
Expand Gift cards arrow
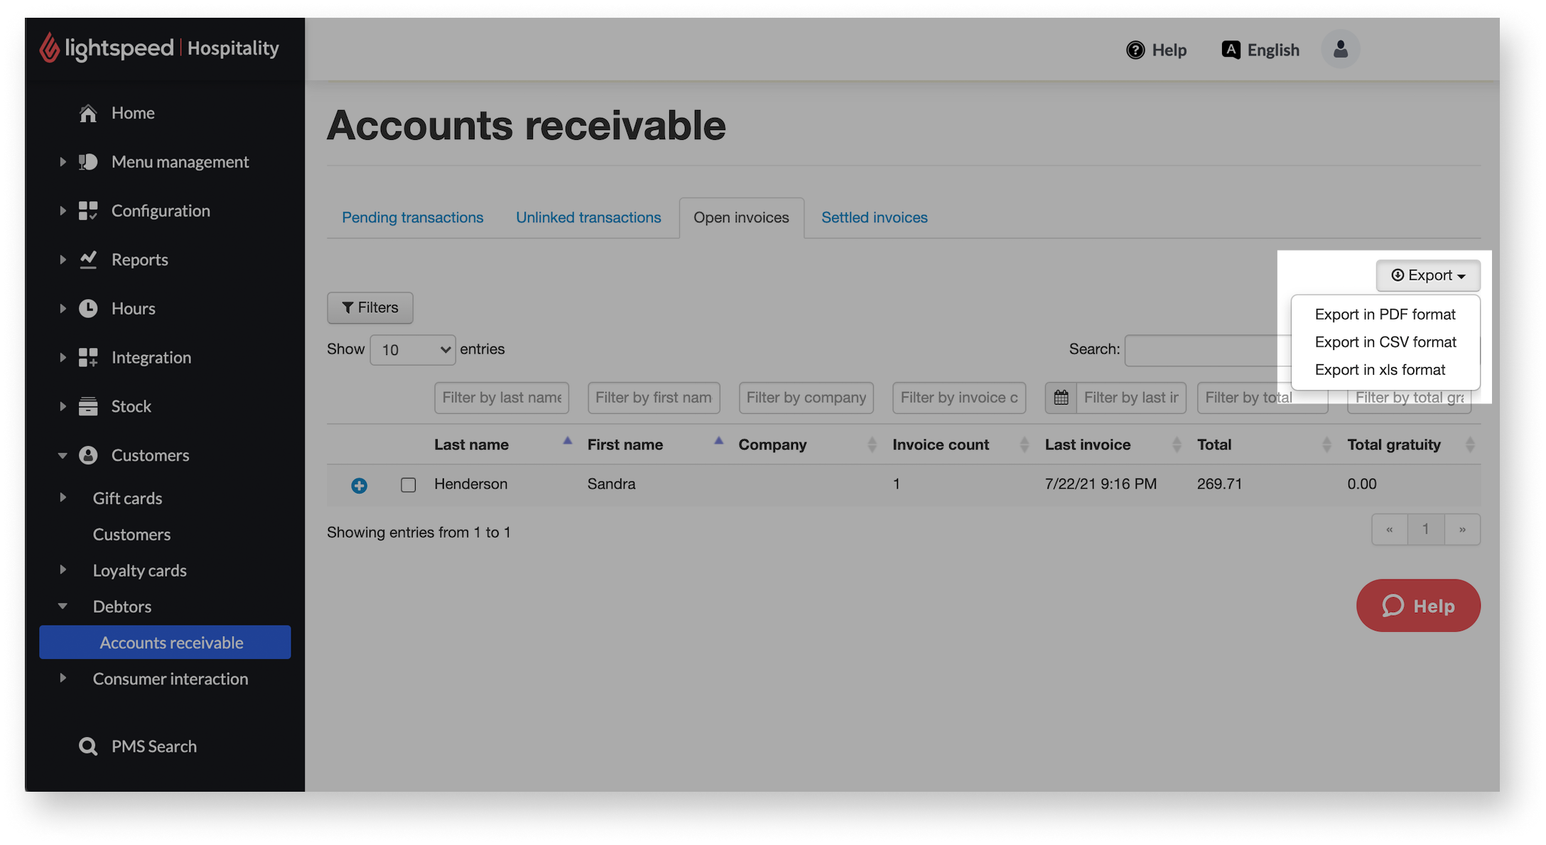pos(63,498)
